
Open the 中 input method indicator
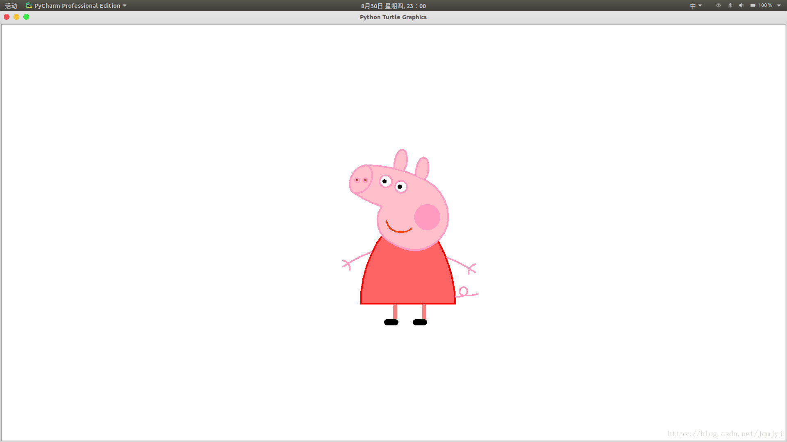[x=693, y=6]
